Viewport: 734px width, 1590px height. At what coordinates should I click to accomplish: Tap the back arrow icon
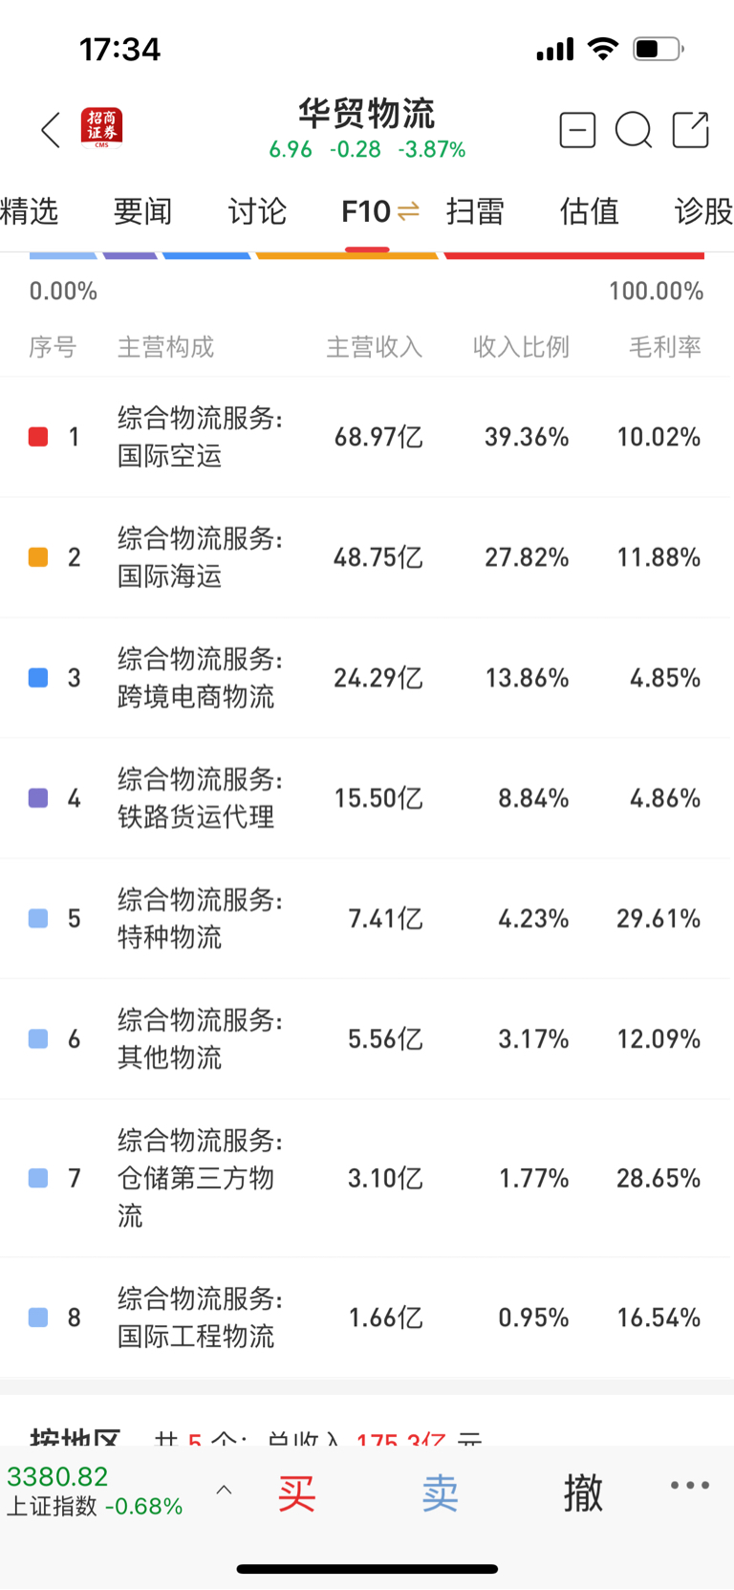51,130
